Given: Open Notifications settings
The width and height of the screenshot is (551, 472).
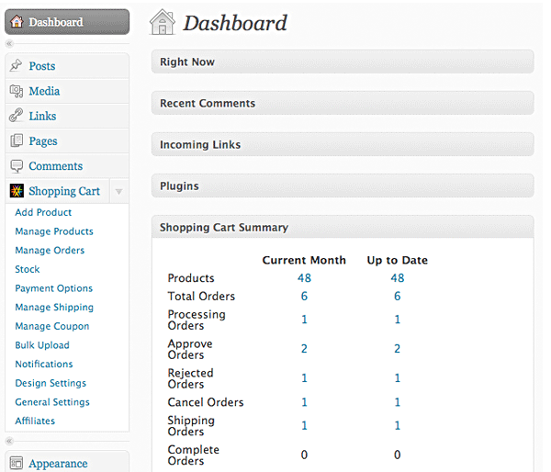Looking at the screenshot, I should 44,365.
